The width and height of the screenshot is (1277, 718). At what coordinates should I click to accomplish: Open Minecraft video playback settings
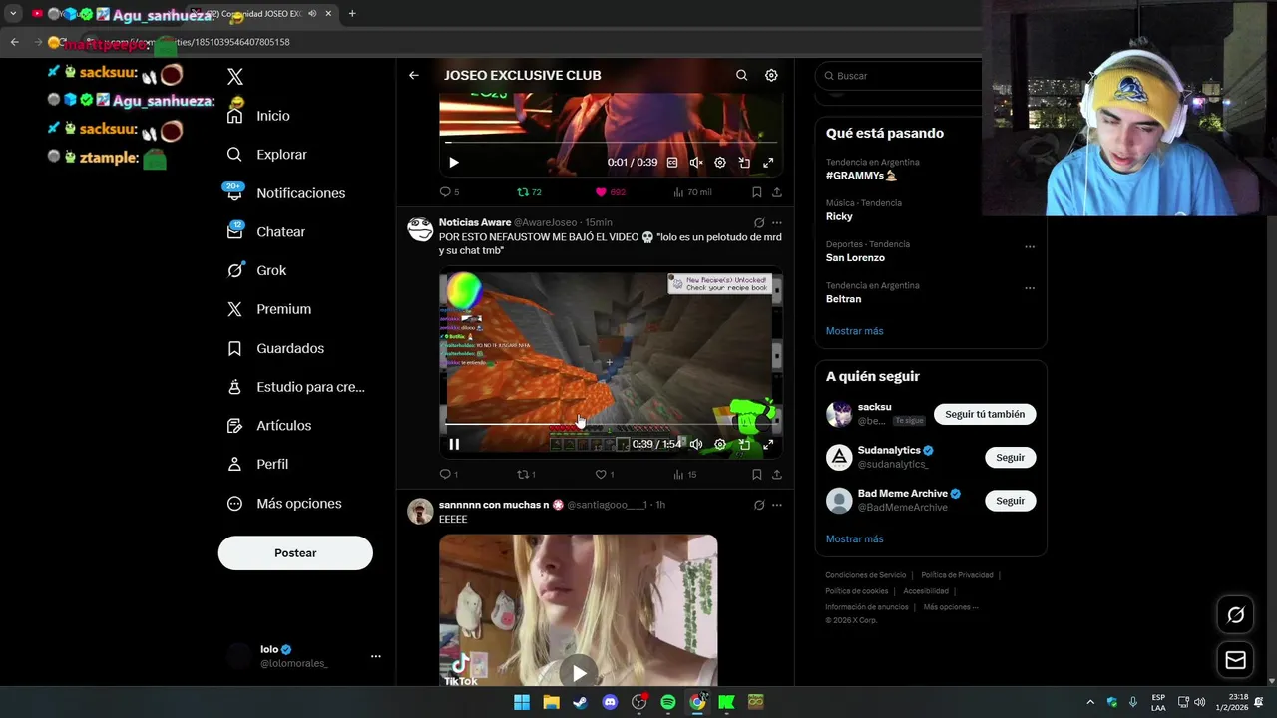720,445
